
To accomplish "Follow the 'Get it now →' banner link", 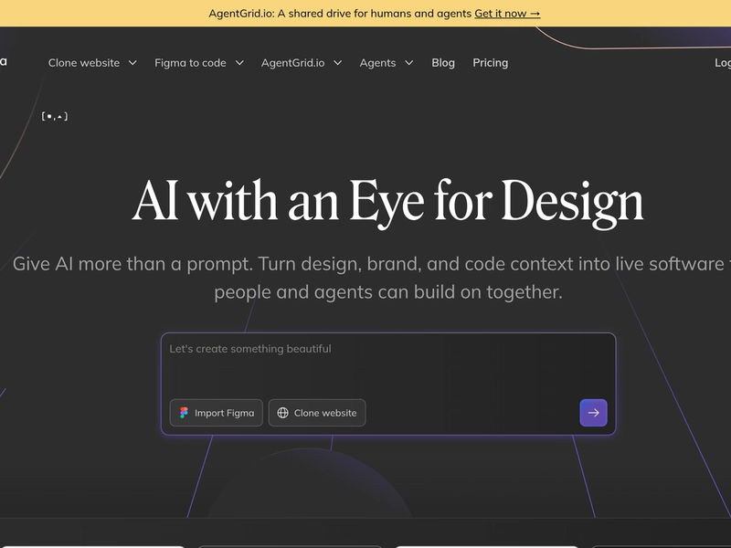I will point(507,14).
